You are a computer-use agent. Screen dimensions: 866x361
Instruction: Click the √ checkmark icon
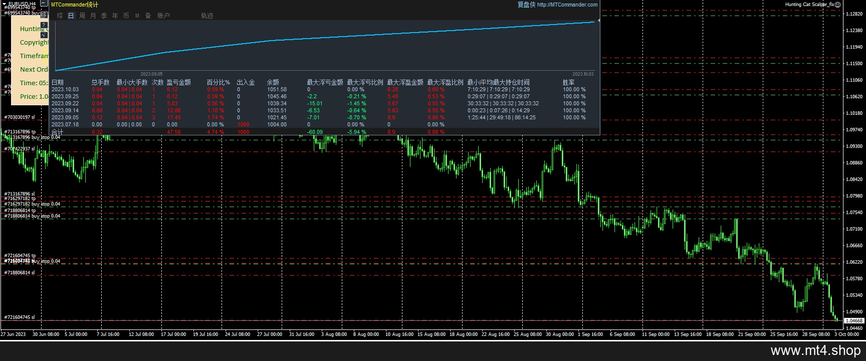44,35
